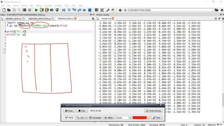Open the Debug menu

pyautogui.click(x=38, y=6)
